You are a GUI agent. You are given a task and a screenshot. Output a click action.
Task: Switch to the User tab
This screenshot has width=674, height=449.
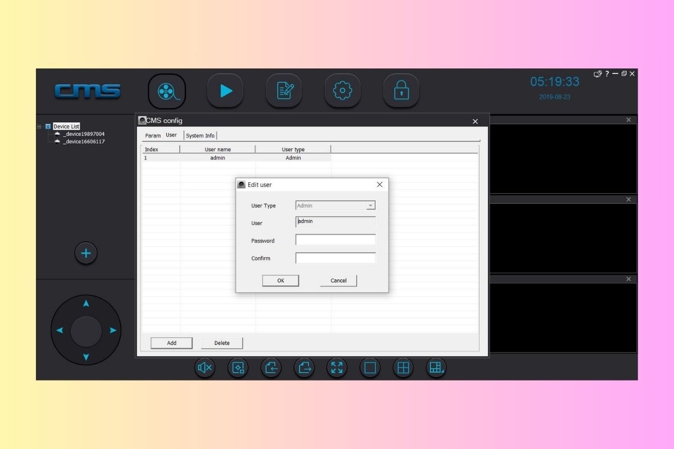tap(171, 135)
